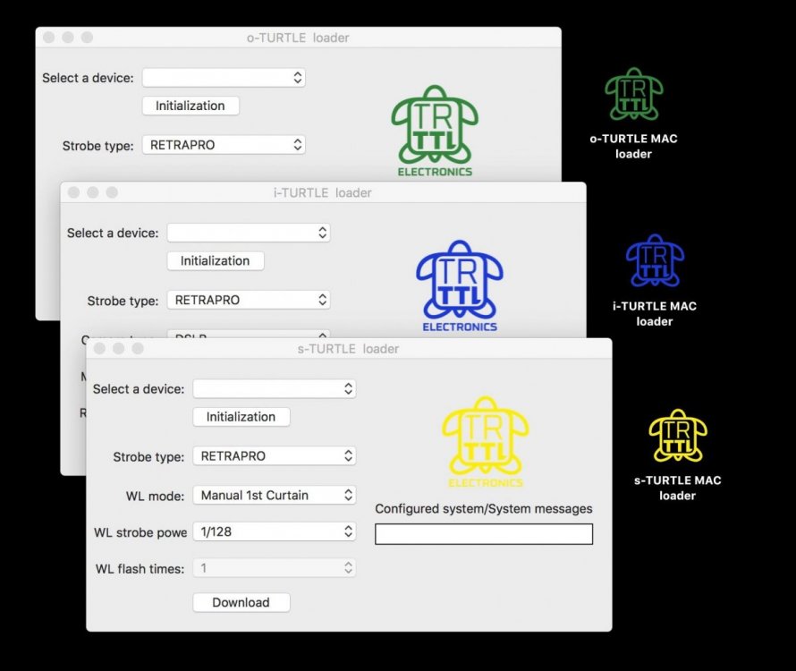796x671 pixels.
Task: Click the "Configured system/System messages" label
Action: pos(484,508)
